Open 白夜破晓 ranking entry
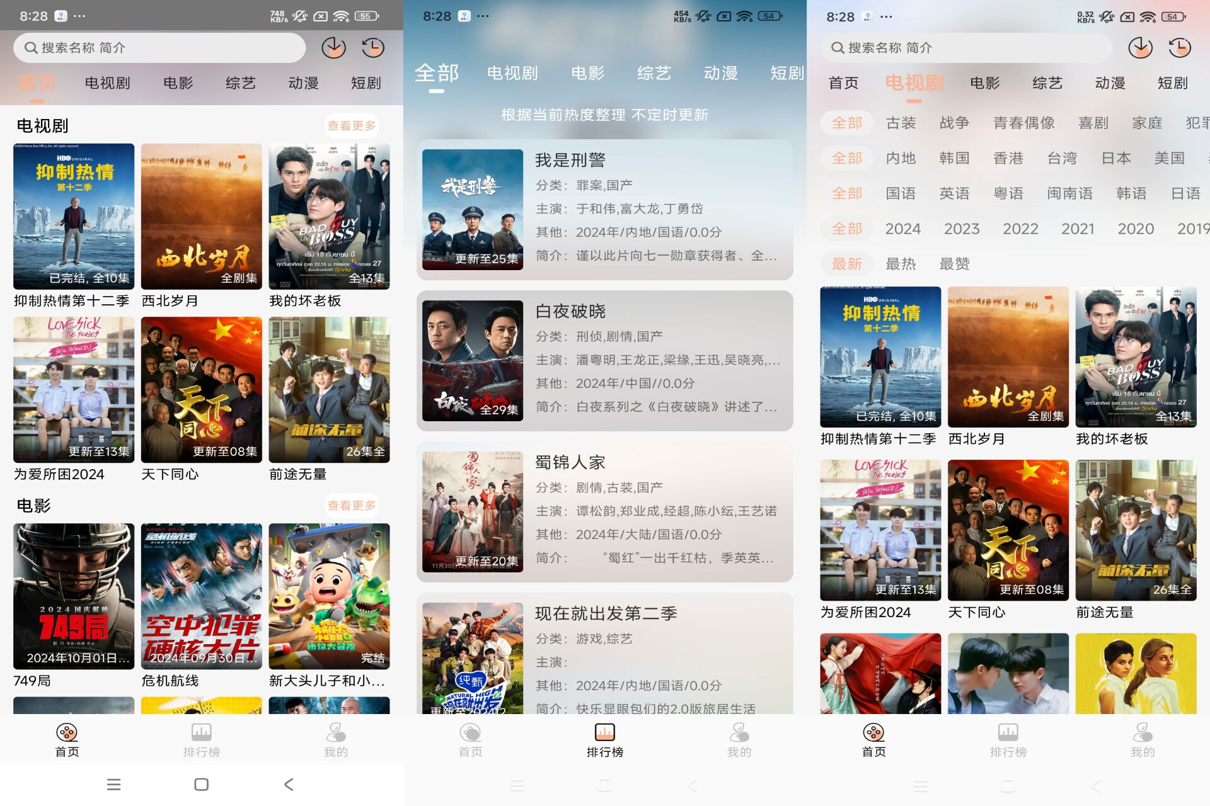The height and width of the screenshot is (806, 1210). 604,360
